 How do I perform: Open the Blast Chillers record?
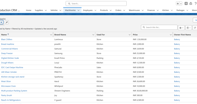pos(7,39)
